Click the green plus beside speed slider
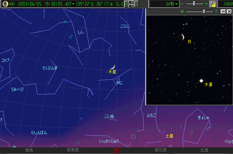 [206, 4]
